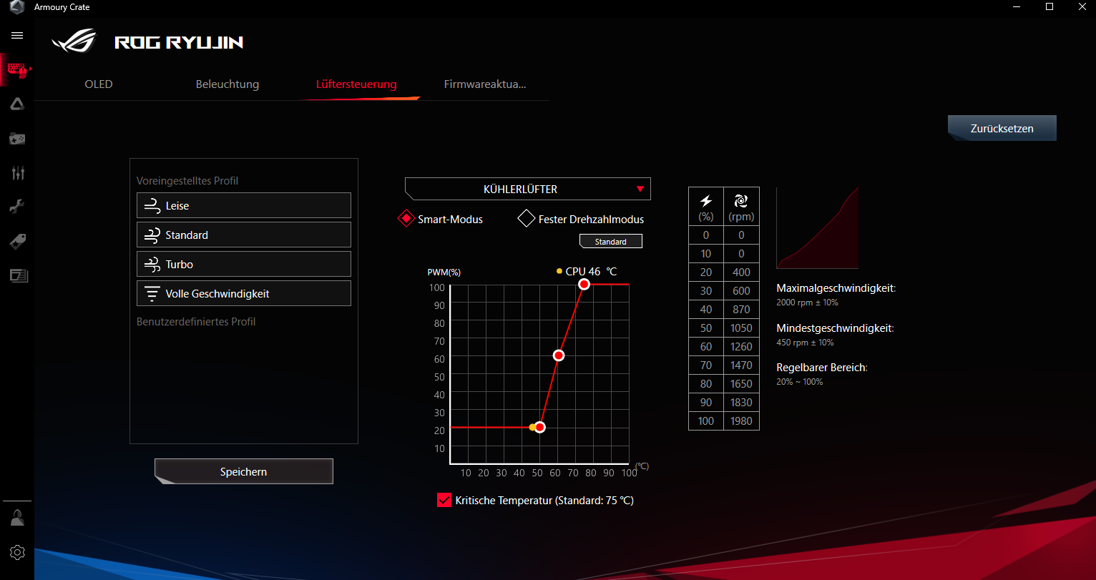
Task: Click the Volle Geschwindigkeit funnel icon
Action: coord(152,294)
